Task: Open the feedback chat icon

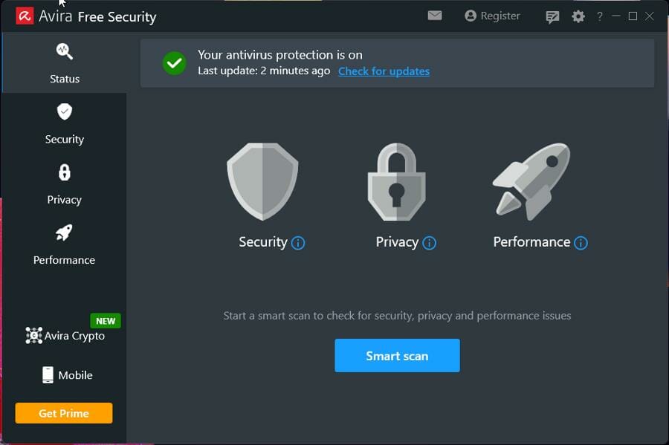Action: coord(552,16)
